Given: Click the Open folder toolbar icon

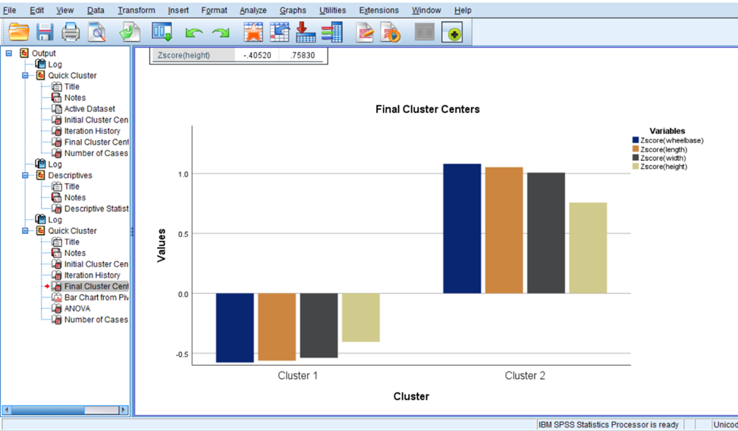Looking at the screenshot, I should (18, 33).
